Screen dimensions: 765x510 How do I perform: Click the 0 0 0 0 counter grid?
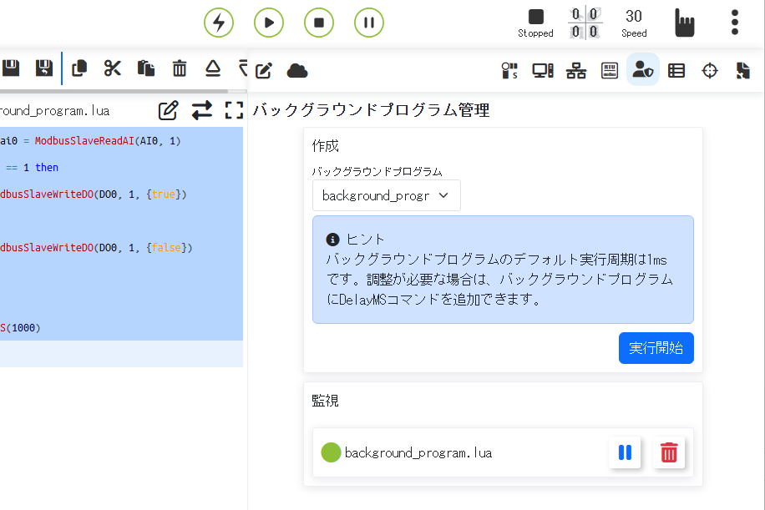click(585, 23)
